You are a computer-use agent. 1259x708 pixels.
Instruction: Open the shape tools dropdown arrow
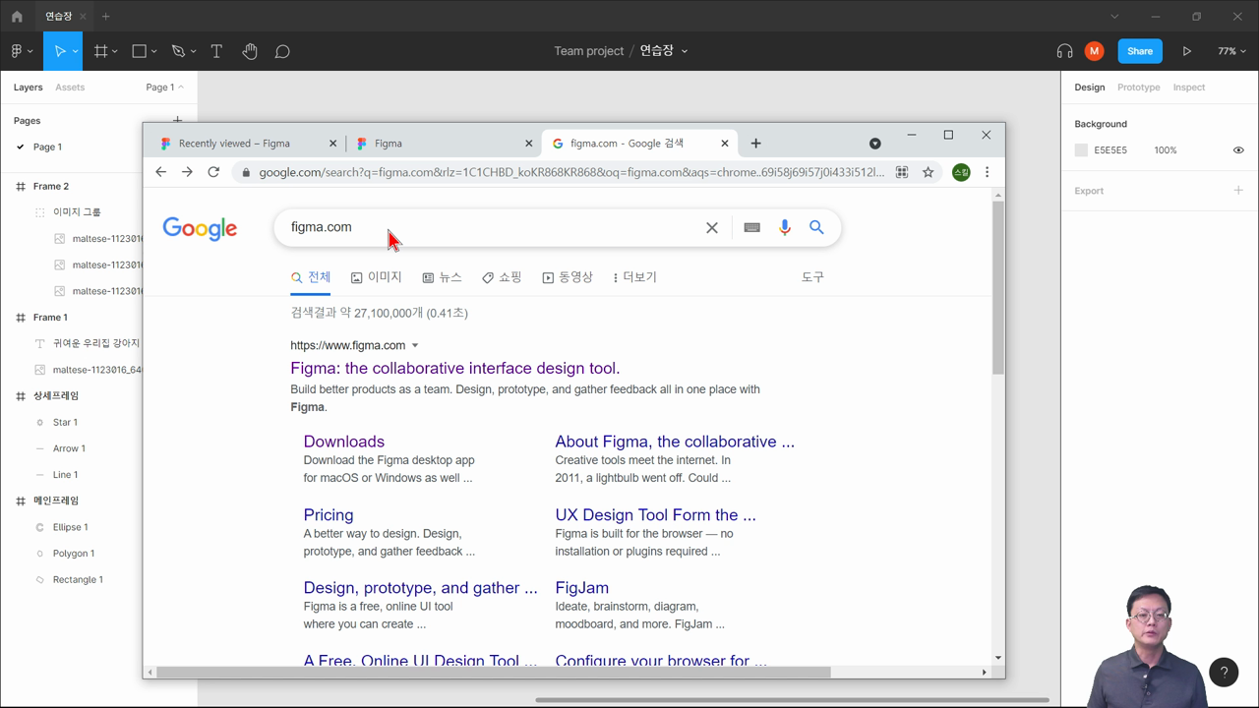(x=154, y=51)
